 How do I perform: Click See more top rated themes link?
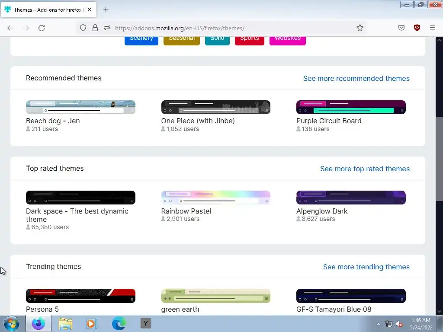pyautogui.click(x=365, y=169)
